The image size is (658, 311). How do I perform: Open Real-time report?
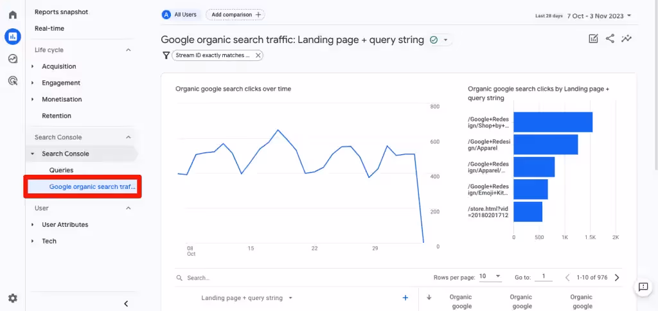pyautogui.click(x=49, y=28)
